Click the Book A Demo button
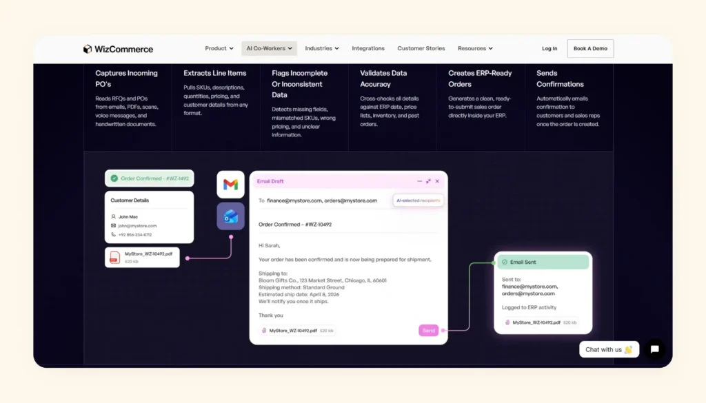 [x=590, y=49]
